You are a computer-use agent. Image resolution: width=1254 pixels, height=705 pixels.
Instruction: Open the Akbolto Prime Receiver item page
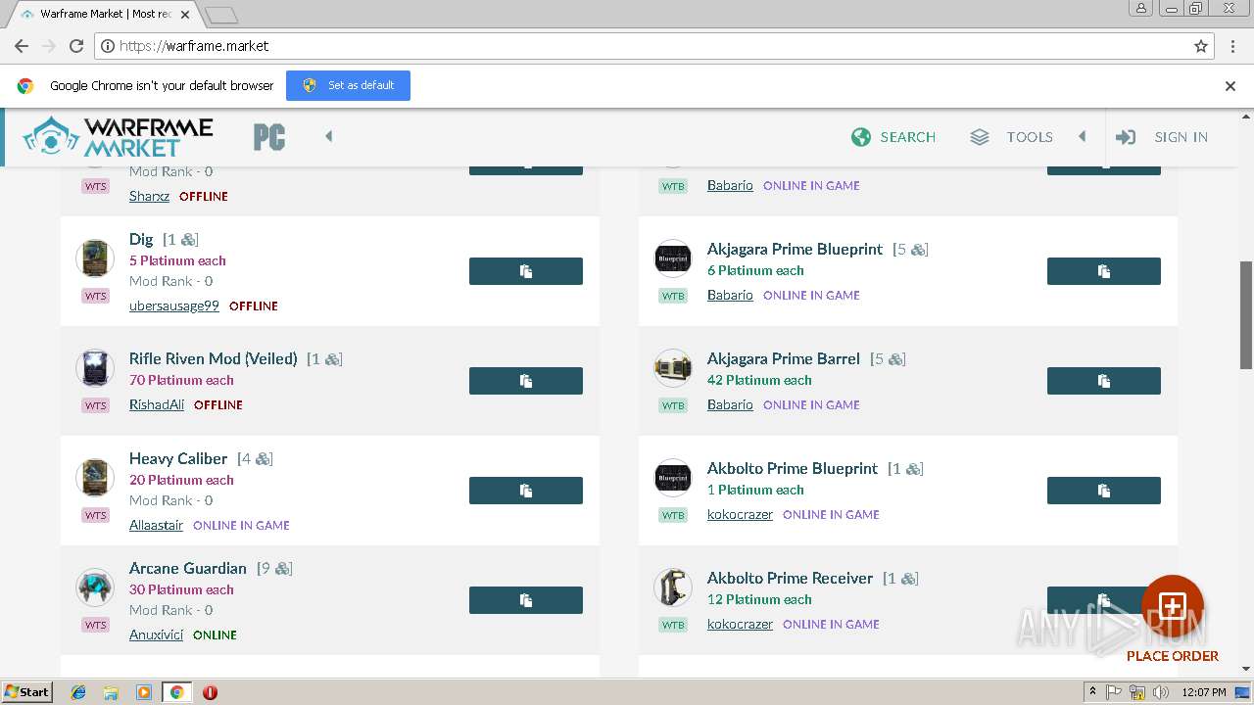(x=790, y=578)
